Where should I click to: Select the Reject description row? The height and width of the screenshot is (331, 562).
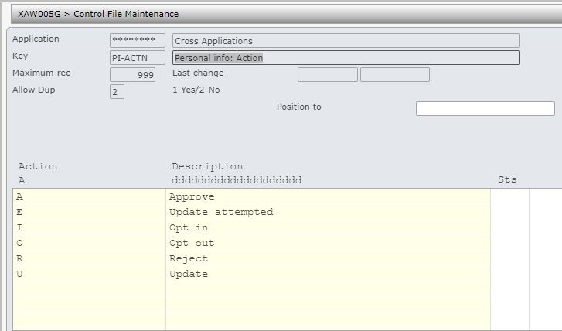189,258
